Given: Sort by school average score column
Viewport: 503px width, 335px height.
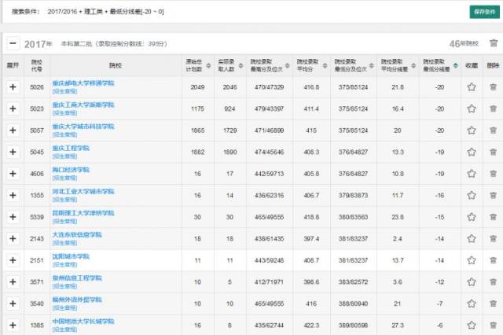Looking at the screenshot, I should click(325, 65).
